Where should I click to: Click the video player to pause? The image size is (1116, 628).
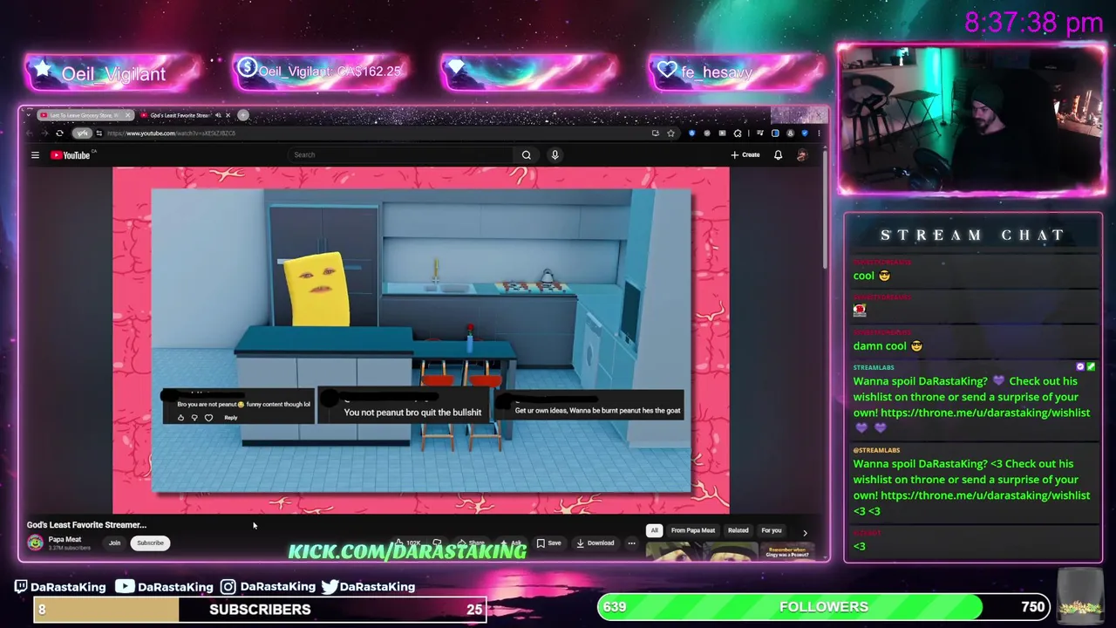(421, 340)
